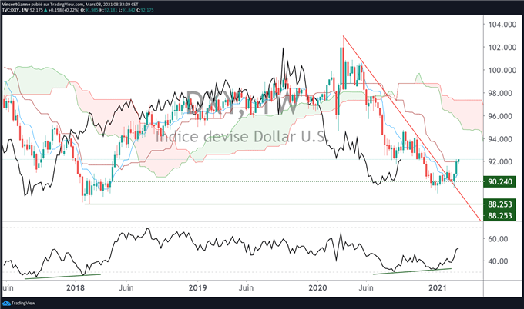Click the 40.00 RSI axis label
This screenshot has height=309, width=524.
pyautogui.click(x=498, y=261)
